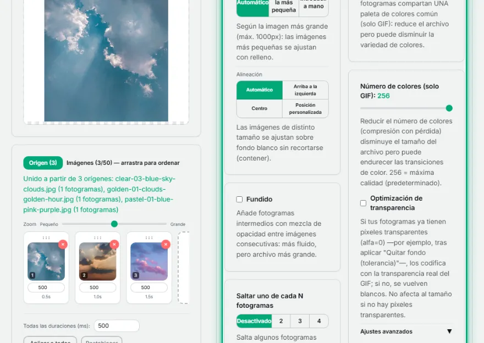Viewport: 484px width, 343px height.
Task: Skip one of every 2 frames
Action: coord(281,321)
